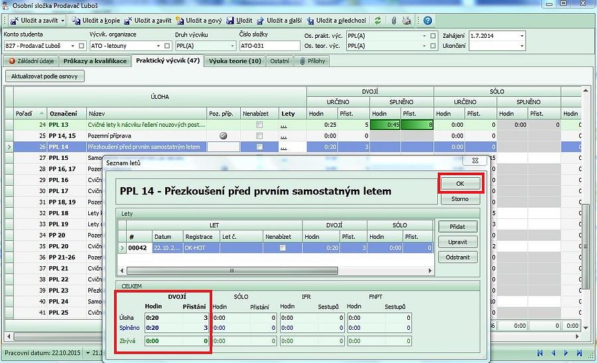Switch to Průkazy a kvalifikace tab
This screenshot has height=363, width=597.
tap(96, 61)
